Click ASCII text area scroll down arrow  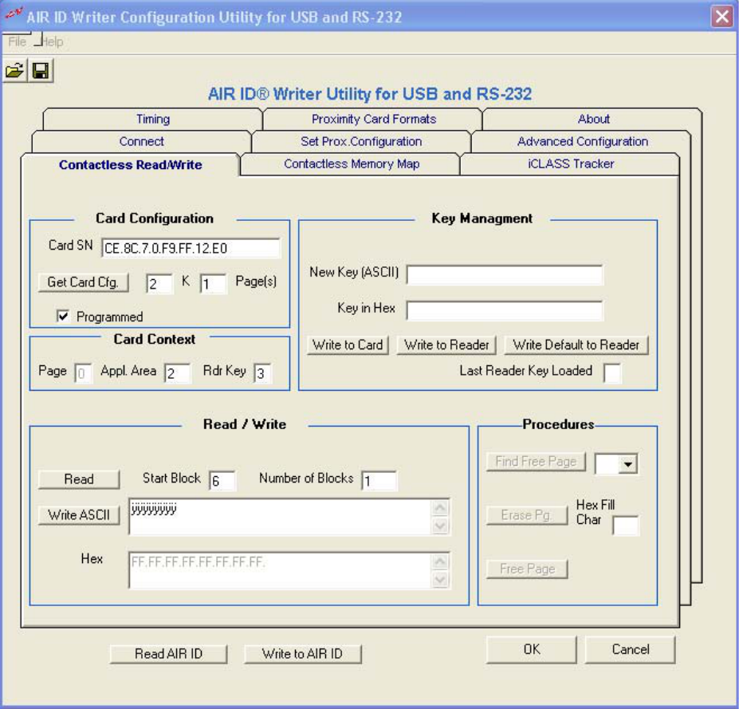pyautogui.click(x=440, y=526)
